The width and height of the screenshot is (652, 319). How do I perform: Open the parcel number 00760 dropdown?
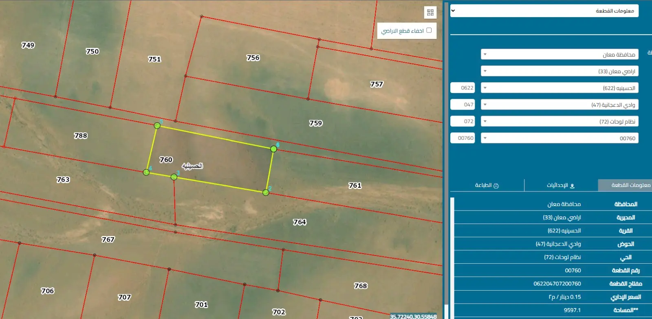(559, 138)
